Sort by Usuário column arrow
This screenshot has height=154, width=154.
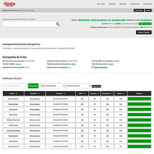(16, 93)
